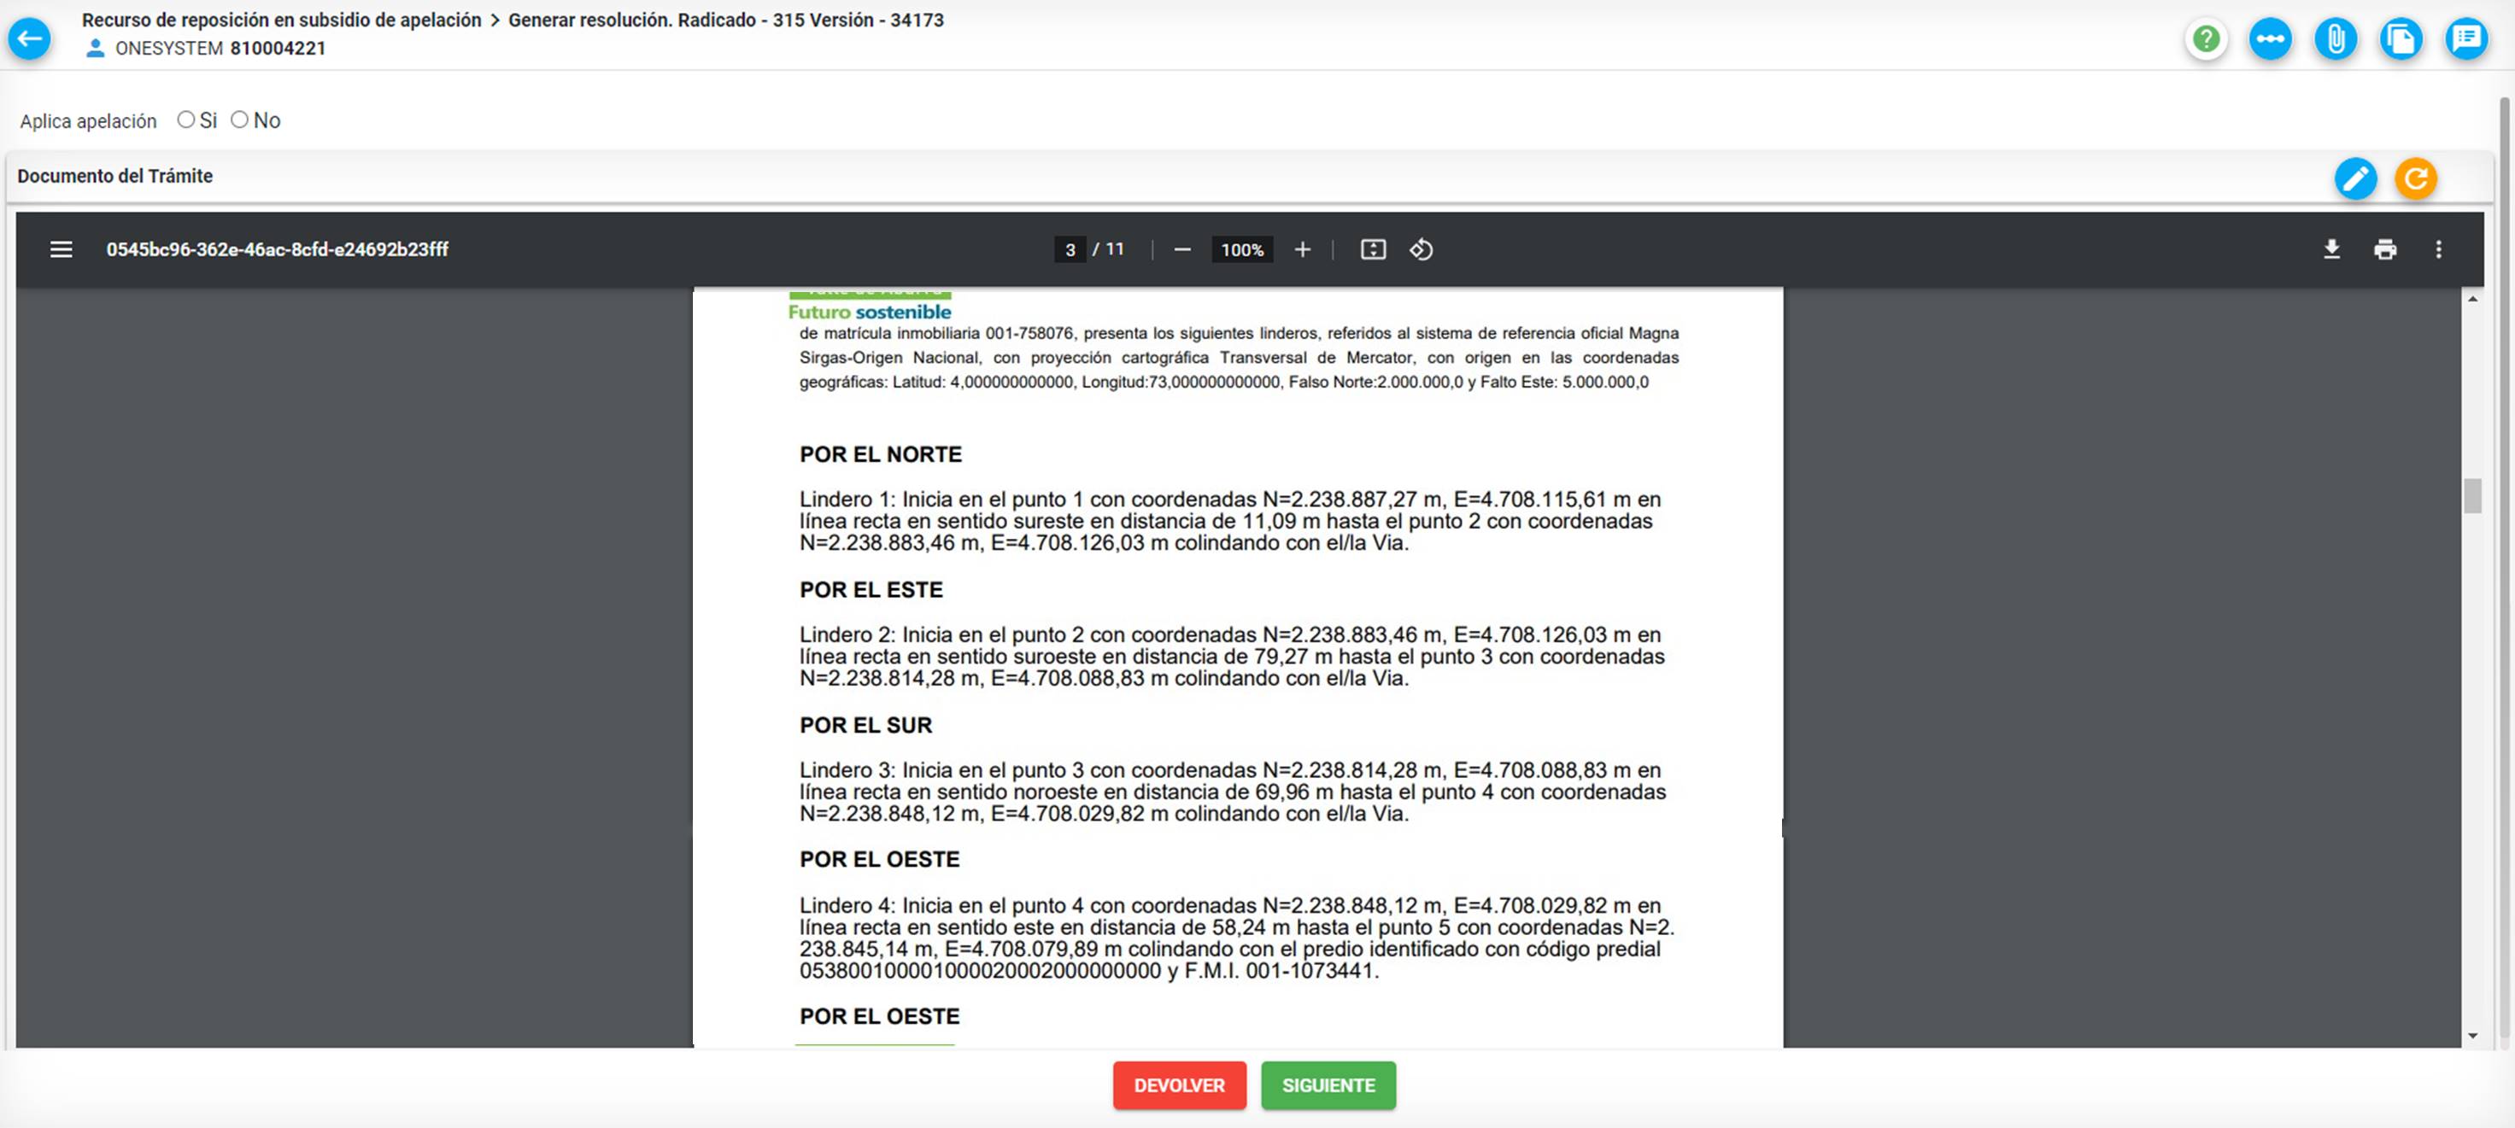Click the PDF page number field
Screen dimensions: 2515x1128
(1070, 250)
